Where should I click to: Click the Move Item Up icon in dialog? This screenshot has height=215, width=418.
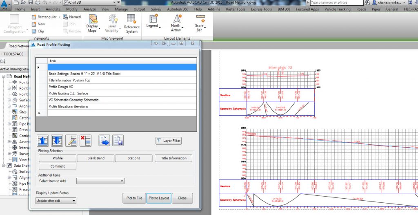43,141
